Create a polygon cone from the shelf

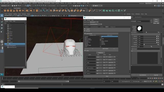pos(14,10)
